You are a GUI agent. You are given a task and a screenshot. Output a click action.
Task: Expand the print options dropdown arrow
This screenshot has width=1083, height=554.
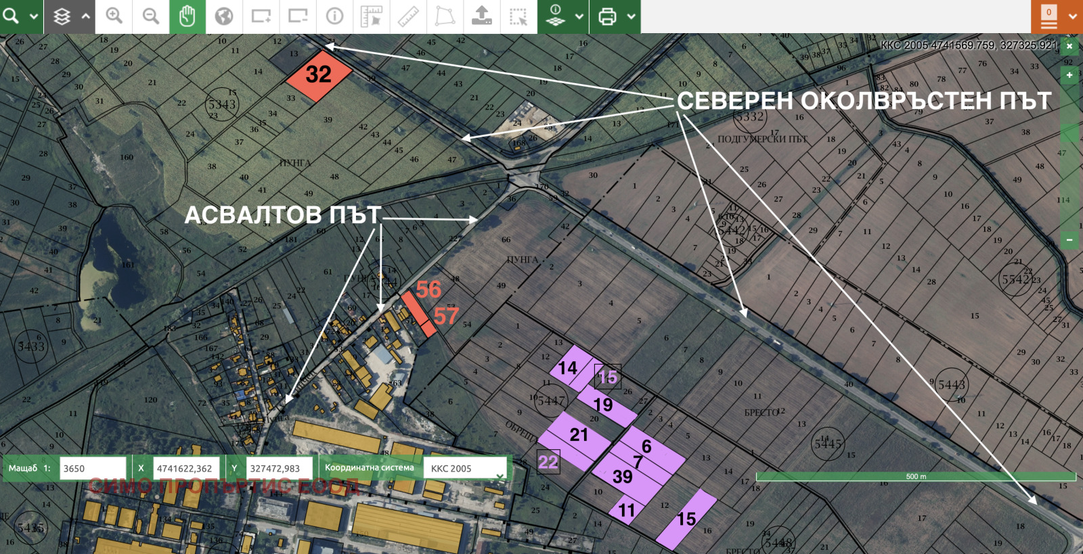point(632,16)
